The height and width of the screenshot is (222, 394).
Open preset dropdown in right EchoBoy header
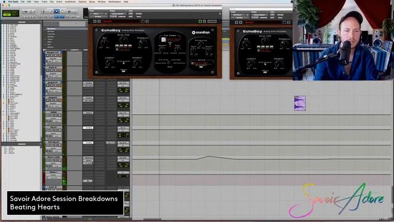tap(259, 15)
